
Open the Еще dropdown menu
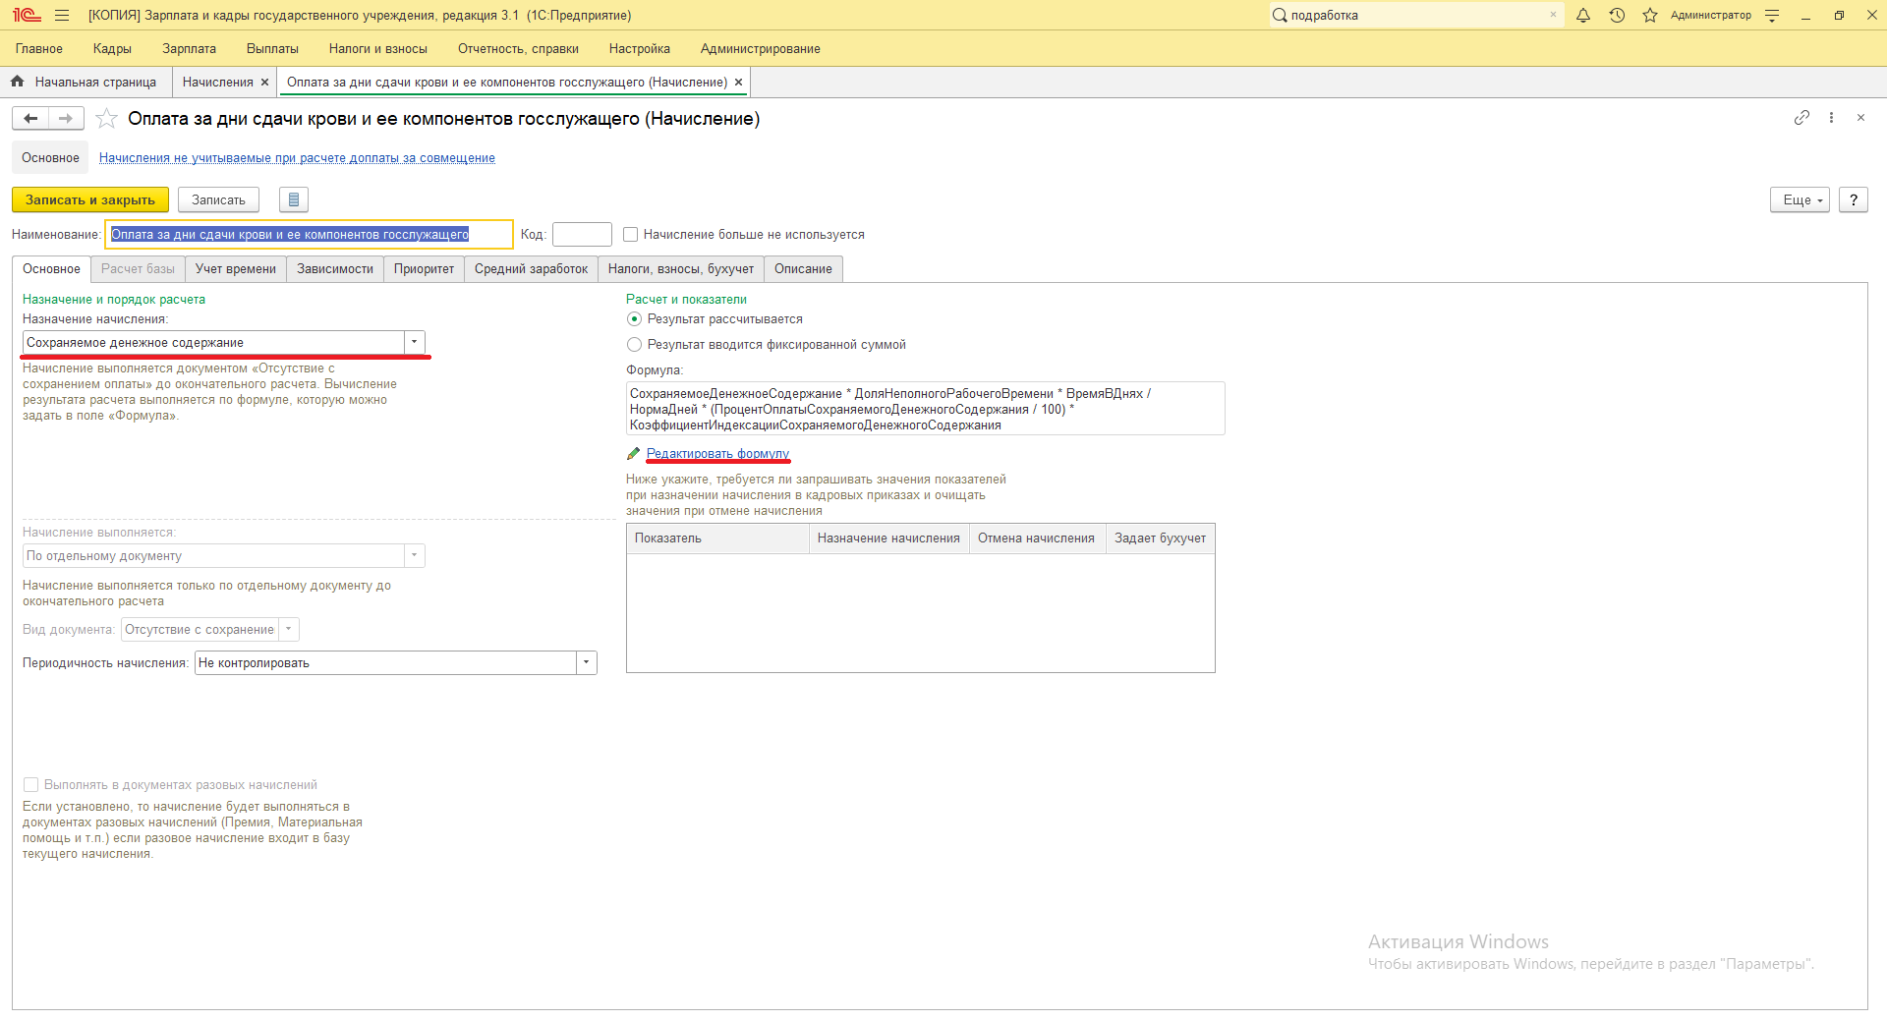(x=1801, y=199)
